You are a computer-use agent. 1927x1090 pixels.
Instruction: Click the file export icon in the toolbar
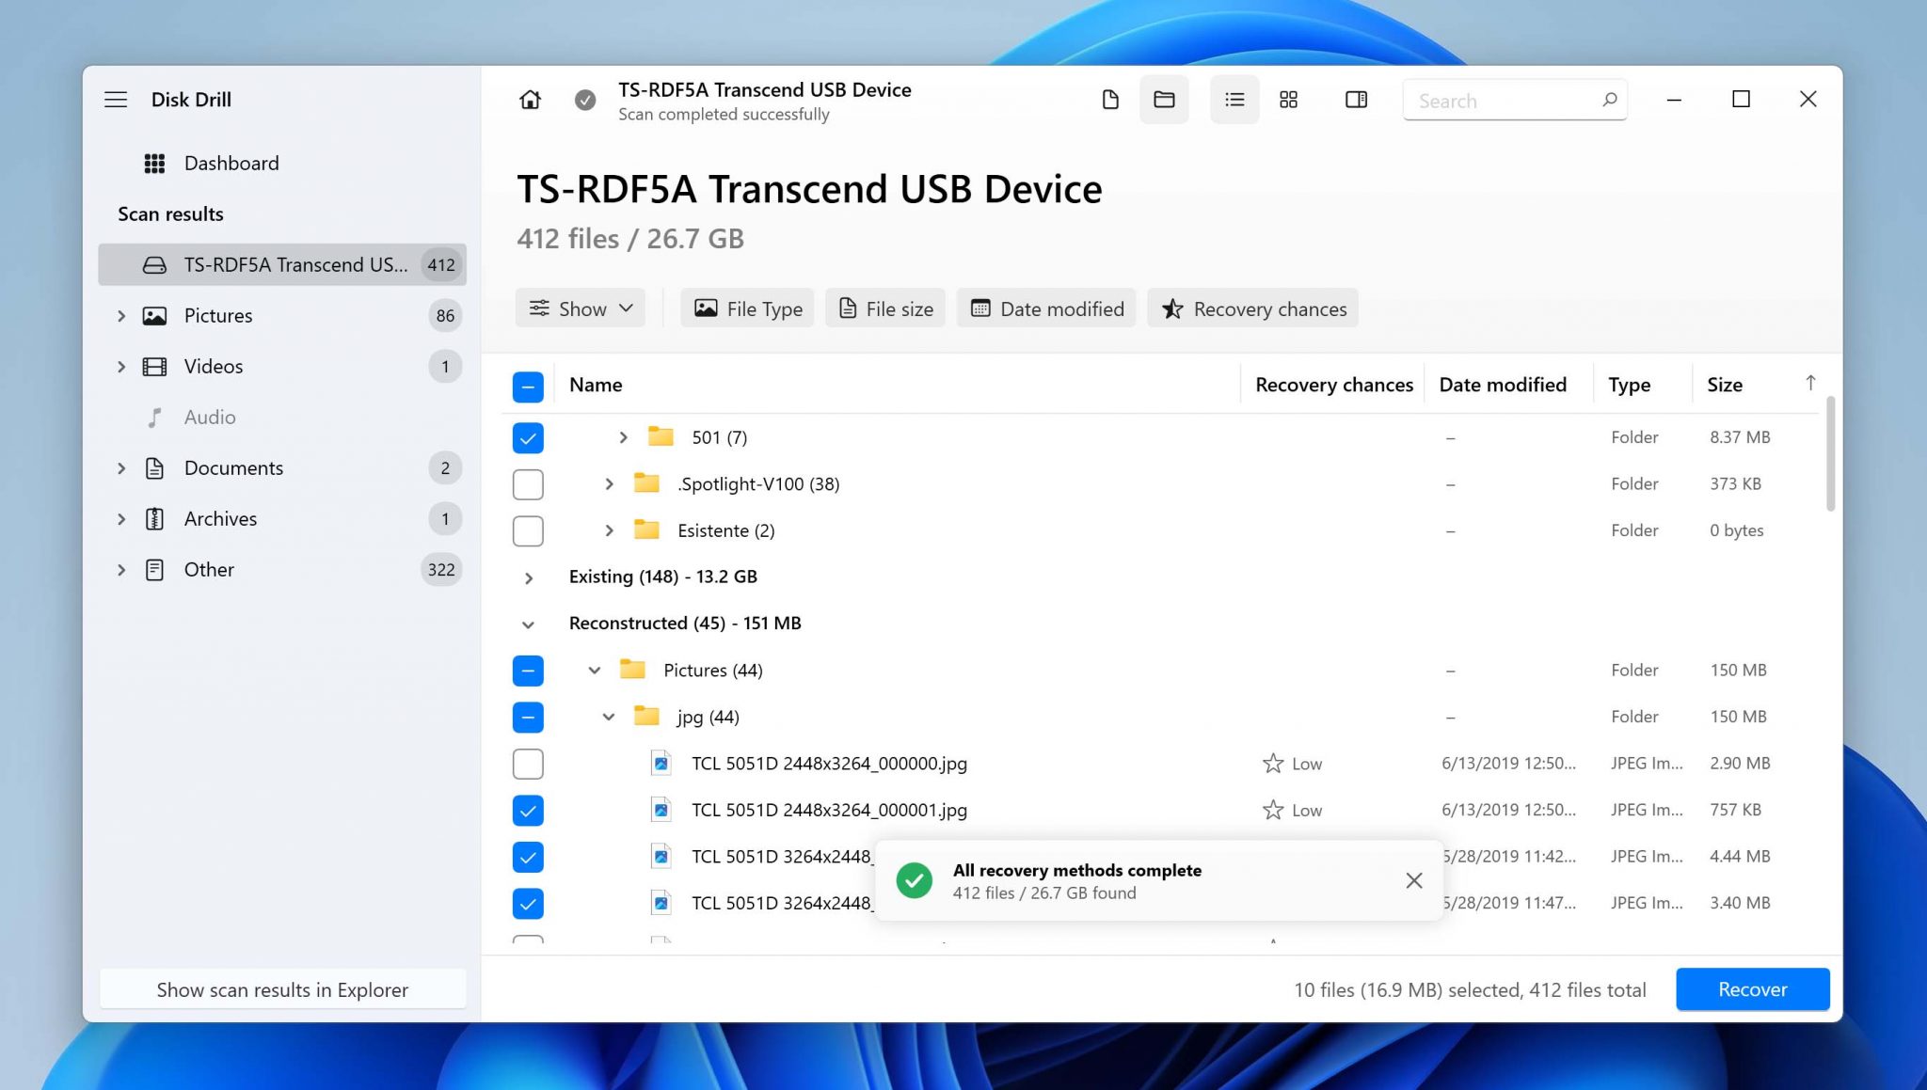tap(1110, 99)
